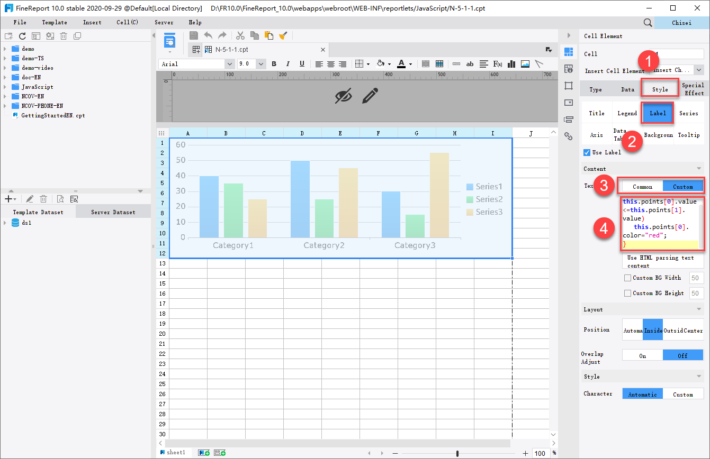Image resolution: width=710 pixels, height=459 pixels.
Task: Apply bold formatting
Action: (274, 64)
